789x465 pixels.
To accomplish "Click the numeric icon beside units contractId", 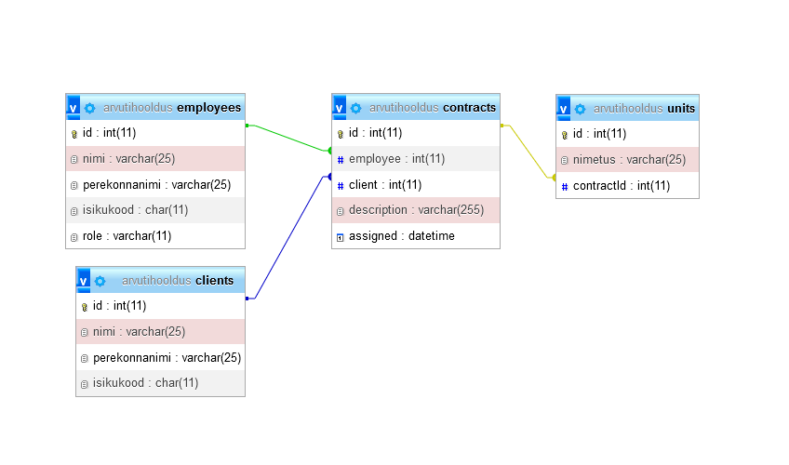I will [x=565, y=186].
